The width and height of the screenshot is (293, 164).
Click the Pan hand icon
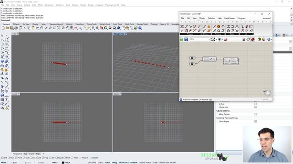pos(42,28)
